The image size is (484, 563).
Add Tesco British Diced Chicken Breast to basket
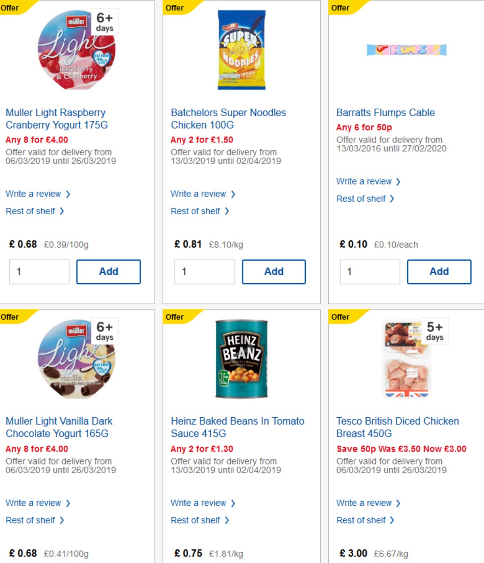click(x=439, y=561)
